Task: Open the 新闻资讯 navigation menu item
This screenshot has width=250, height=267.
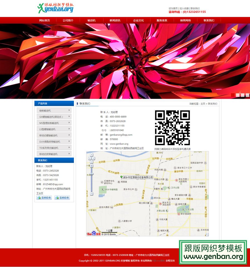Action: pyautogui.click(x=114, y=20)
